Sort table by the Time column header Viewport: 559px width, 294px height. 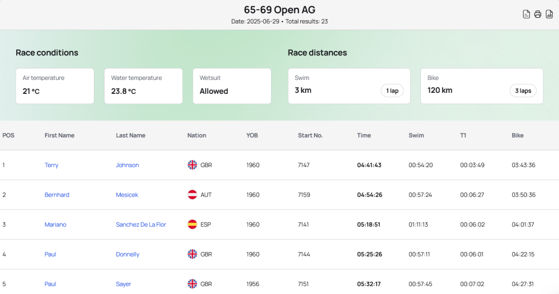[364, 135]
